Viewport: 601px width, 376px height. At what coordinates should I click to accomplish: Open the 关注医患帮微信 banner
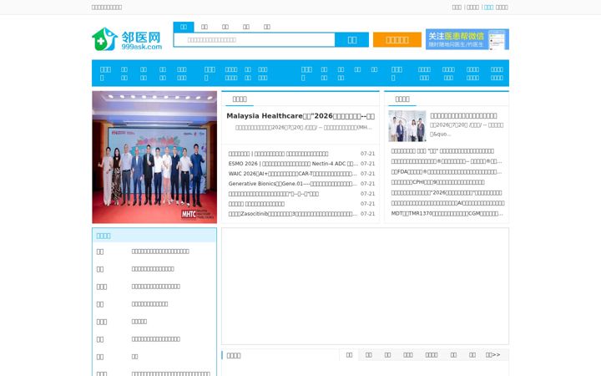point(467,39)
